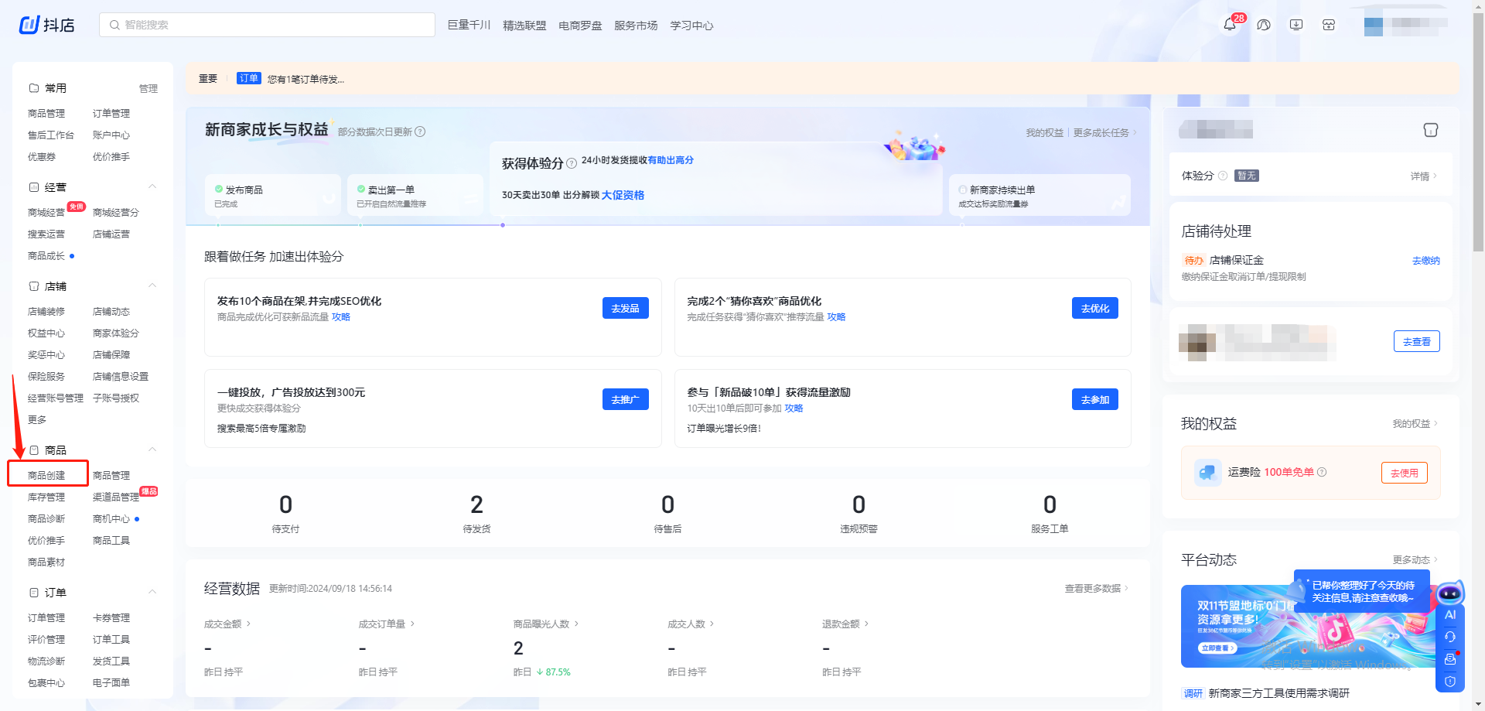Collapse the 店铺 sidebar section
Image resolution: width=1485 pixels, height=711 pixels.
click(x=152, y=285)
